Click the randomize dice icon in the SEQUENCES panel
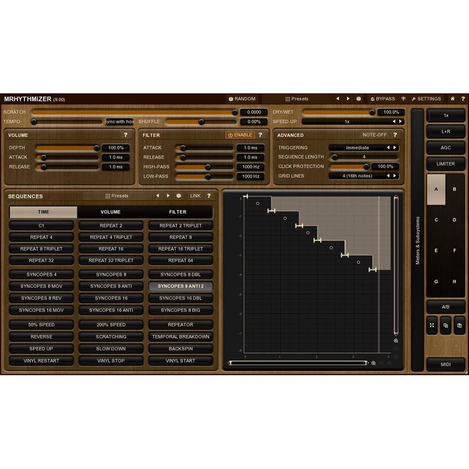This screenshot has height=469, width=469. (x=180, y=196)
